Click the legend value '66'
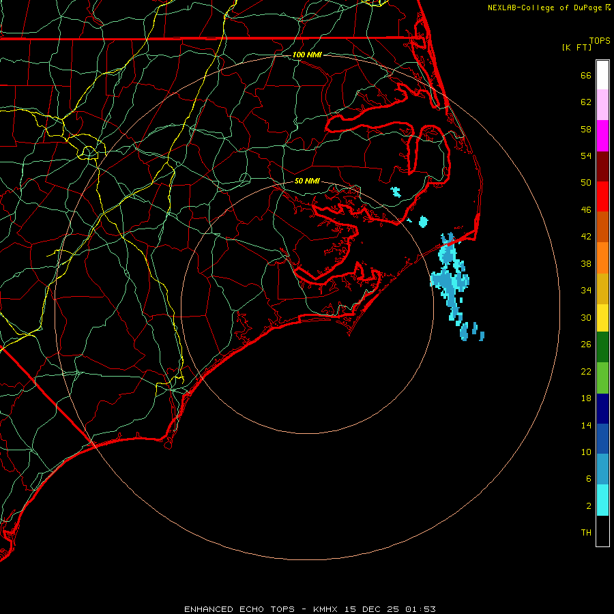 586,75
